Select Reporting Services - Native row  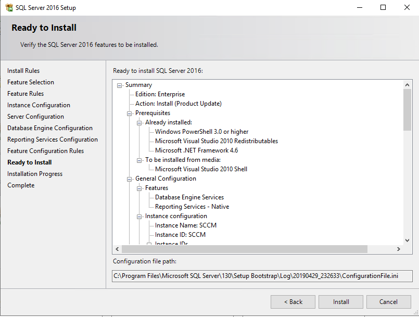(192, 207)
